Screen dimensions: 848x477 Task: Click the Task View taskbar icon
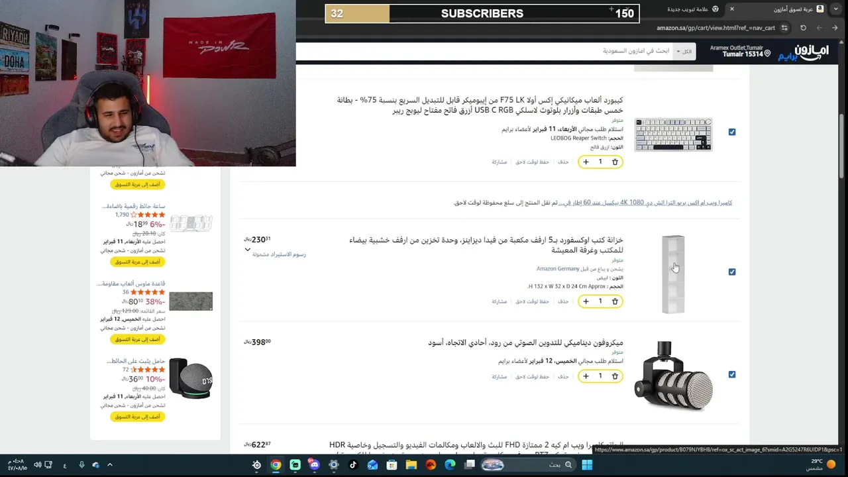pos(469,465)
